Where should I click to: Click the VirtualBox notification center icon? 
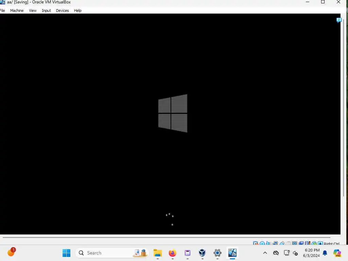[339, 20]
